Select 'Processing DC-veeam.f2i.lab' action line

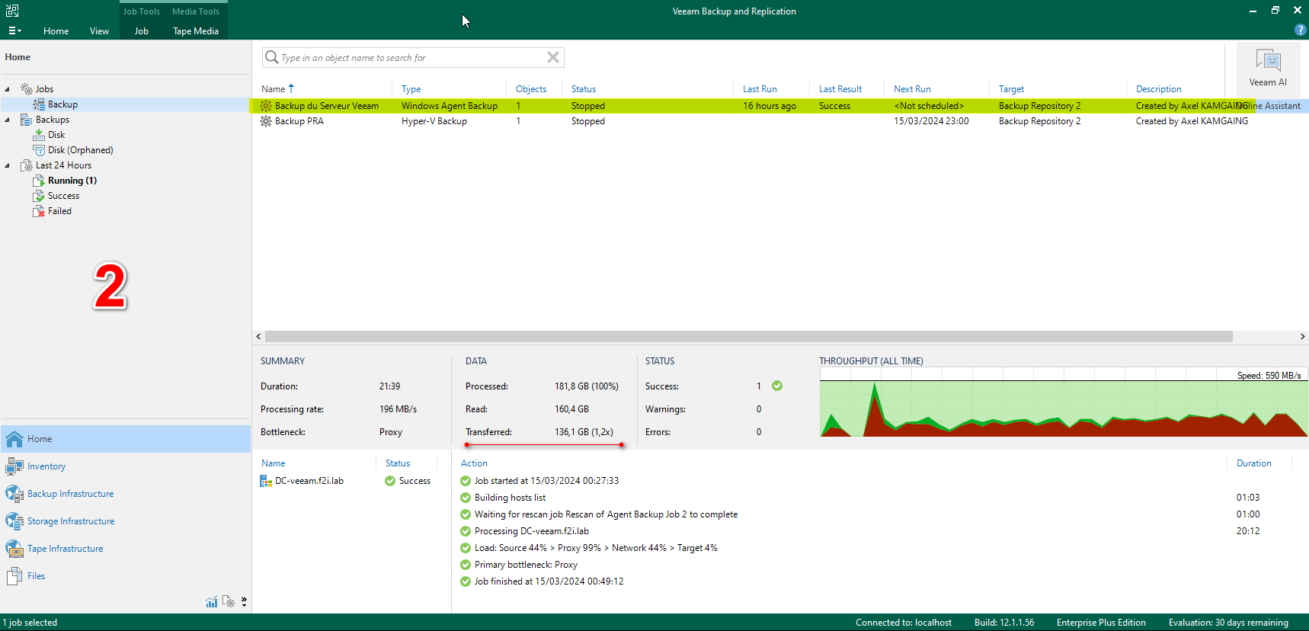tap(532, 531)
